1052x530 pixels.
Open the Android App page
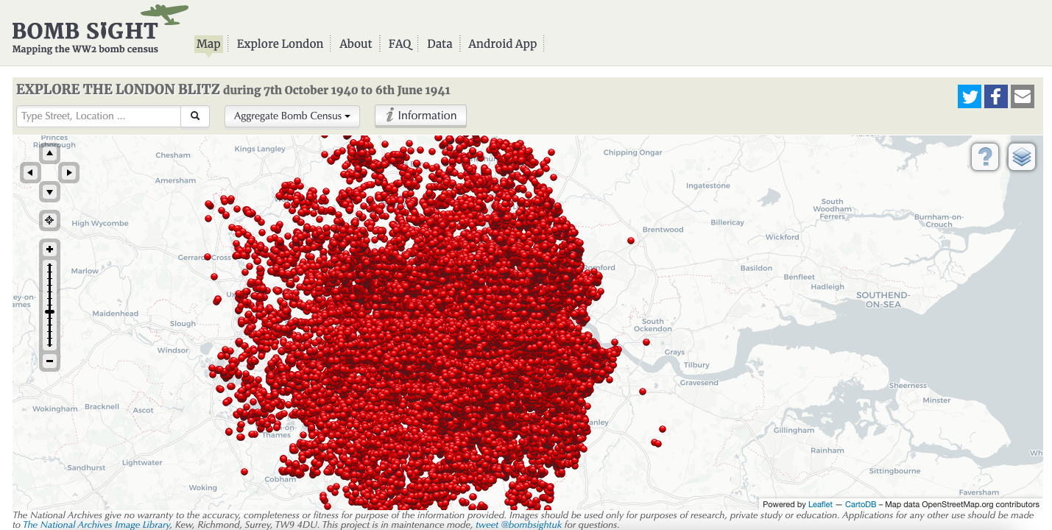[x=503, y=43]
